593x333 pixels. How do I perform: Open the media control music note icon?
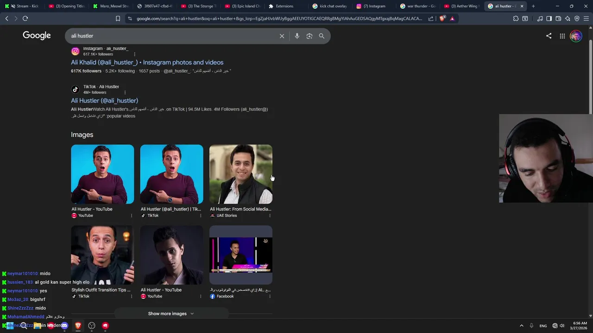(540, 18)
